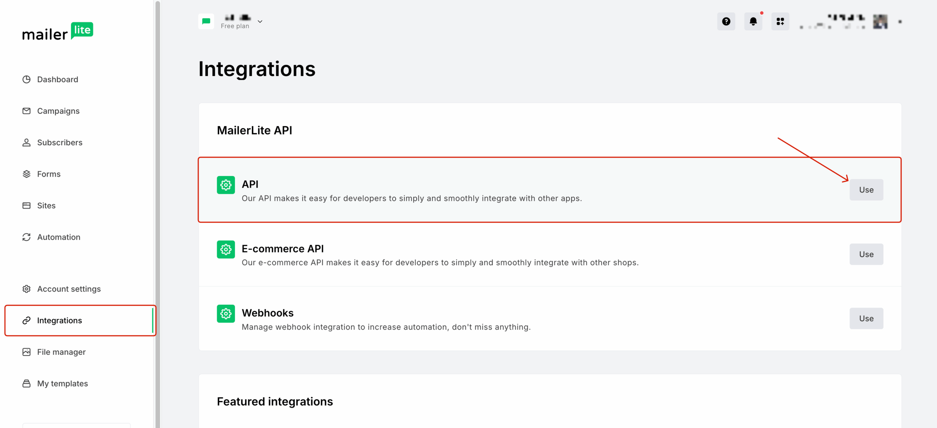Click the Forms stack icon in the sidebar
The image size is (937, 428).
tap(26, 174)
